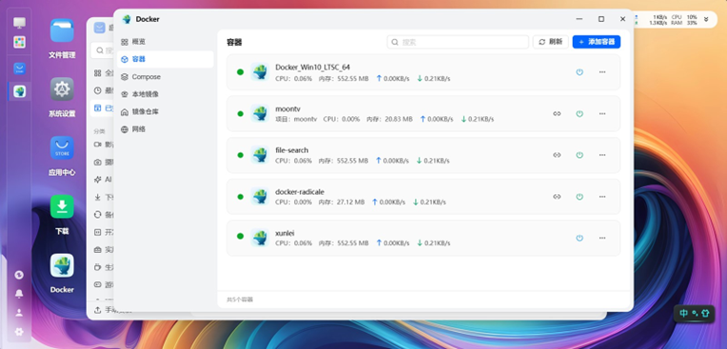Refresh the container list with 刷新

click(550, 42)
